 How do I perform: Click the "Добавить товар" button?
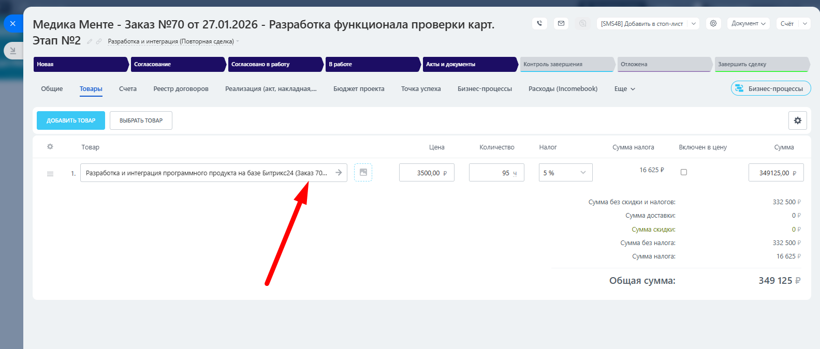coord(71,120)
